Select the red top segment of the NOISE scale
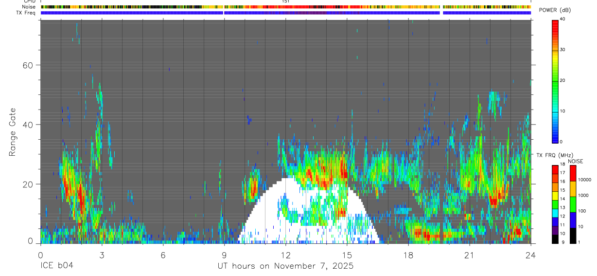597x276 pixels. click(x=572, y=173)
